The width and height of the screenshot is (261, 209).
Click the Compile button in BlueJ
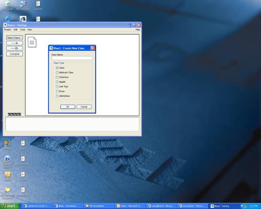[14, 54]
